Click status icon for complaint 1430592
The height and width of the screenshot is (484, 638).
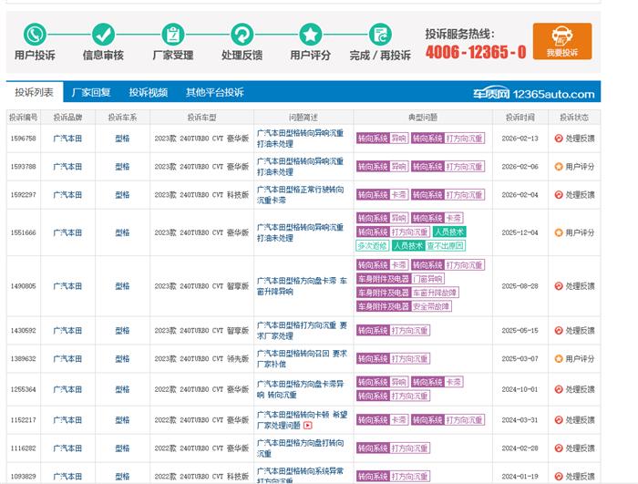[x=559, y=331]
